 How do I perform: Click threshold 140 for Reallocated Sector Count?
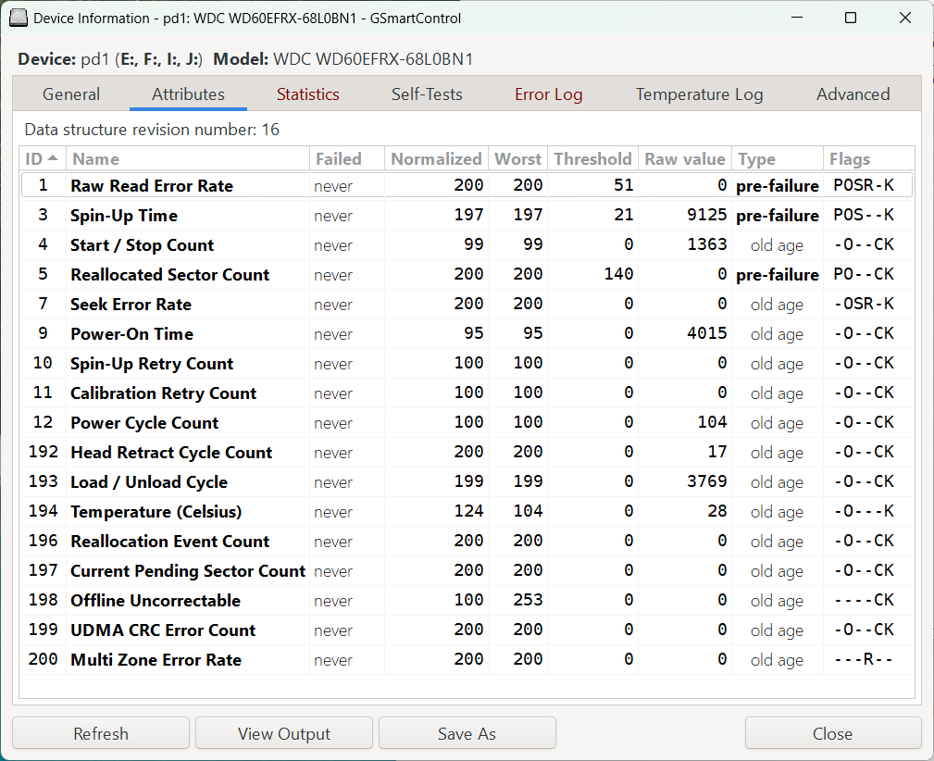(619, 273)
